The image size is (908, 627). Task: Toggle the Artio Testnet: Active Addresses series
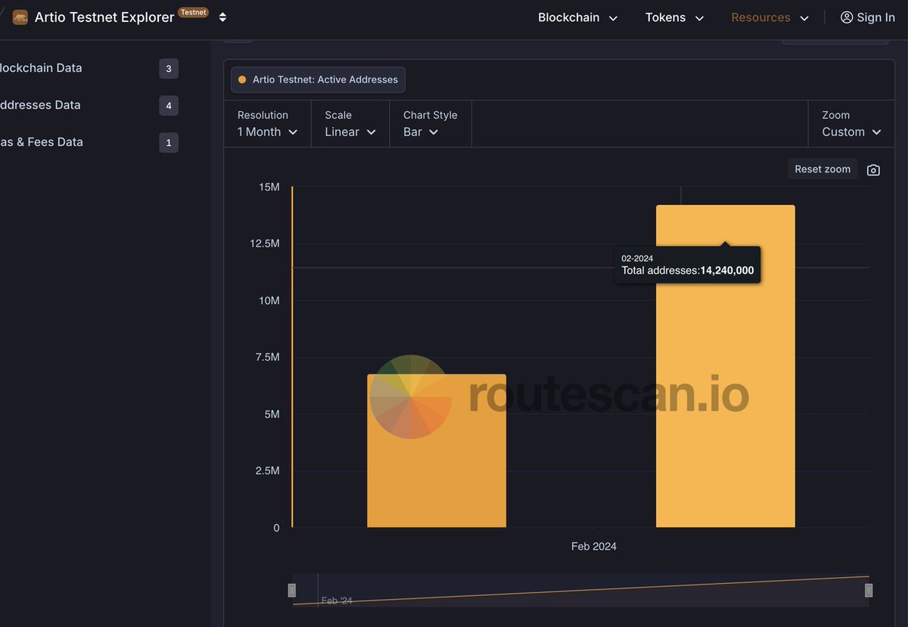click(x=318, y=79)
